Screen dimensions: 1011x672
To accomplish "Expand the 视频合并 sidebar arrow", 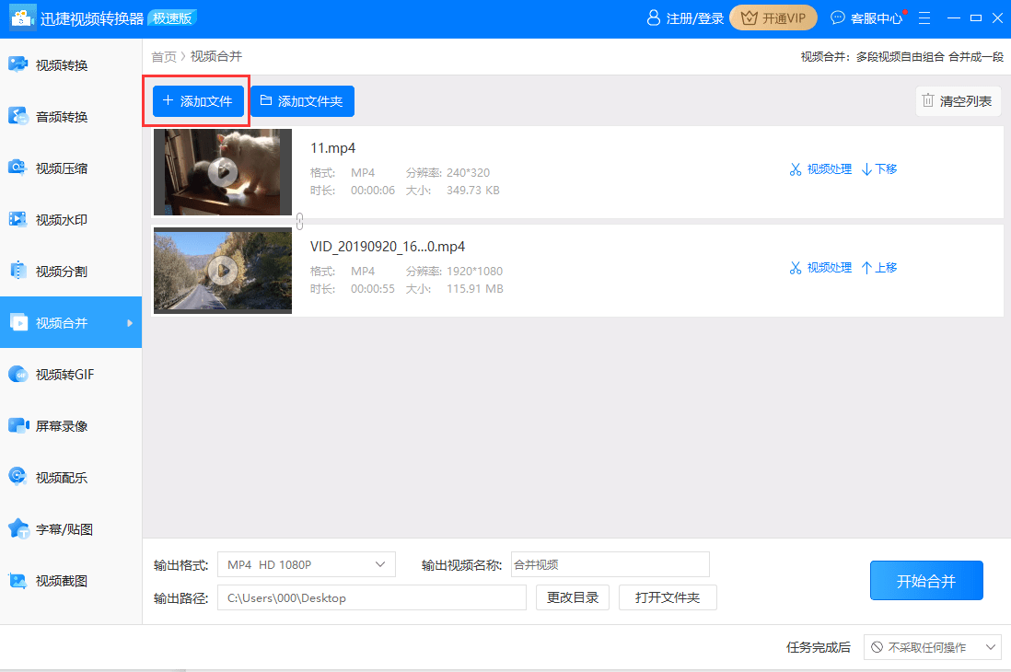I will [130, 322].
